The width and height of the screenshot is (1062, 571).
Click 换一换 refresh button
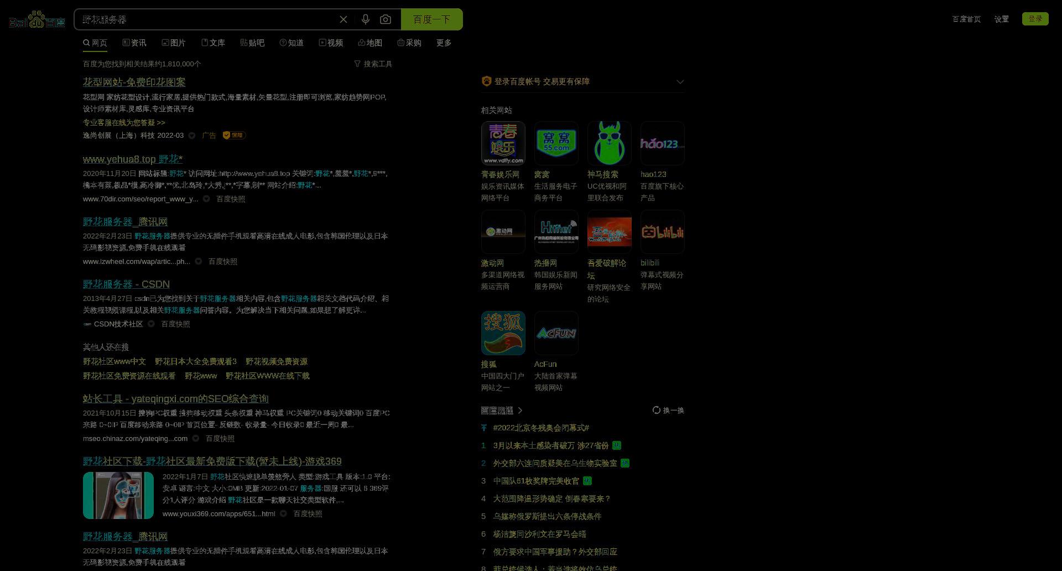pos(669,410)
